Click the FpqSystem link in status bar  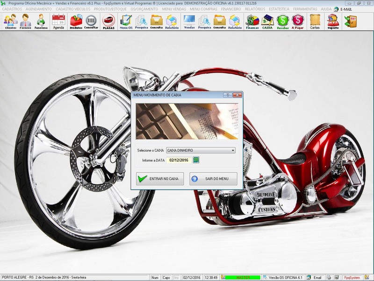pos(352,278)
